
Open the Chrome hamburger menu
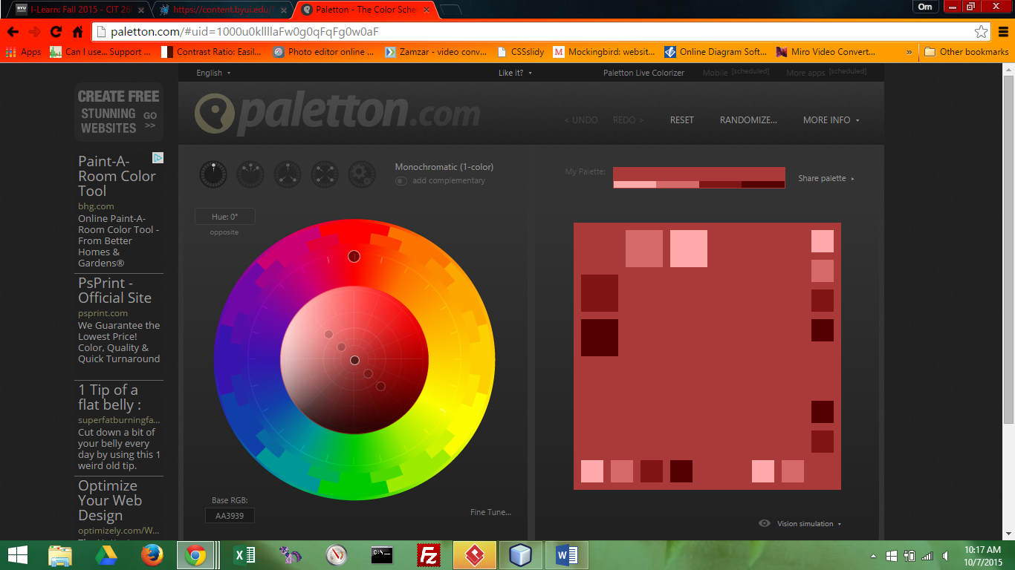click(1003, 32)
